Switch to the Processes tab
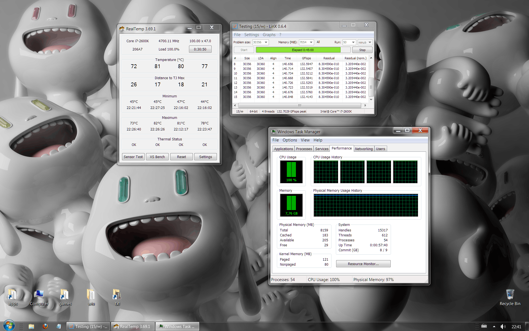Viewport: 529px width, 331px height. coord(304,149)
